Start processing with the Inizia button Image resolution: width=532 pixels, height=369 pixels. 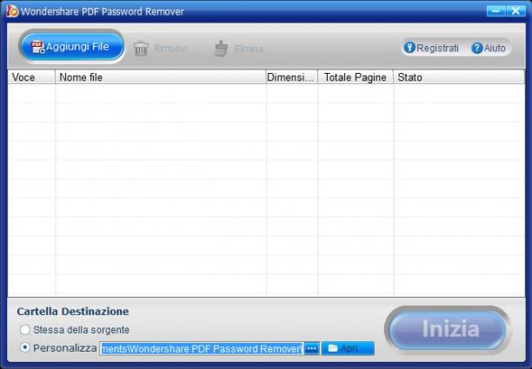click(448, 330)
